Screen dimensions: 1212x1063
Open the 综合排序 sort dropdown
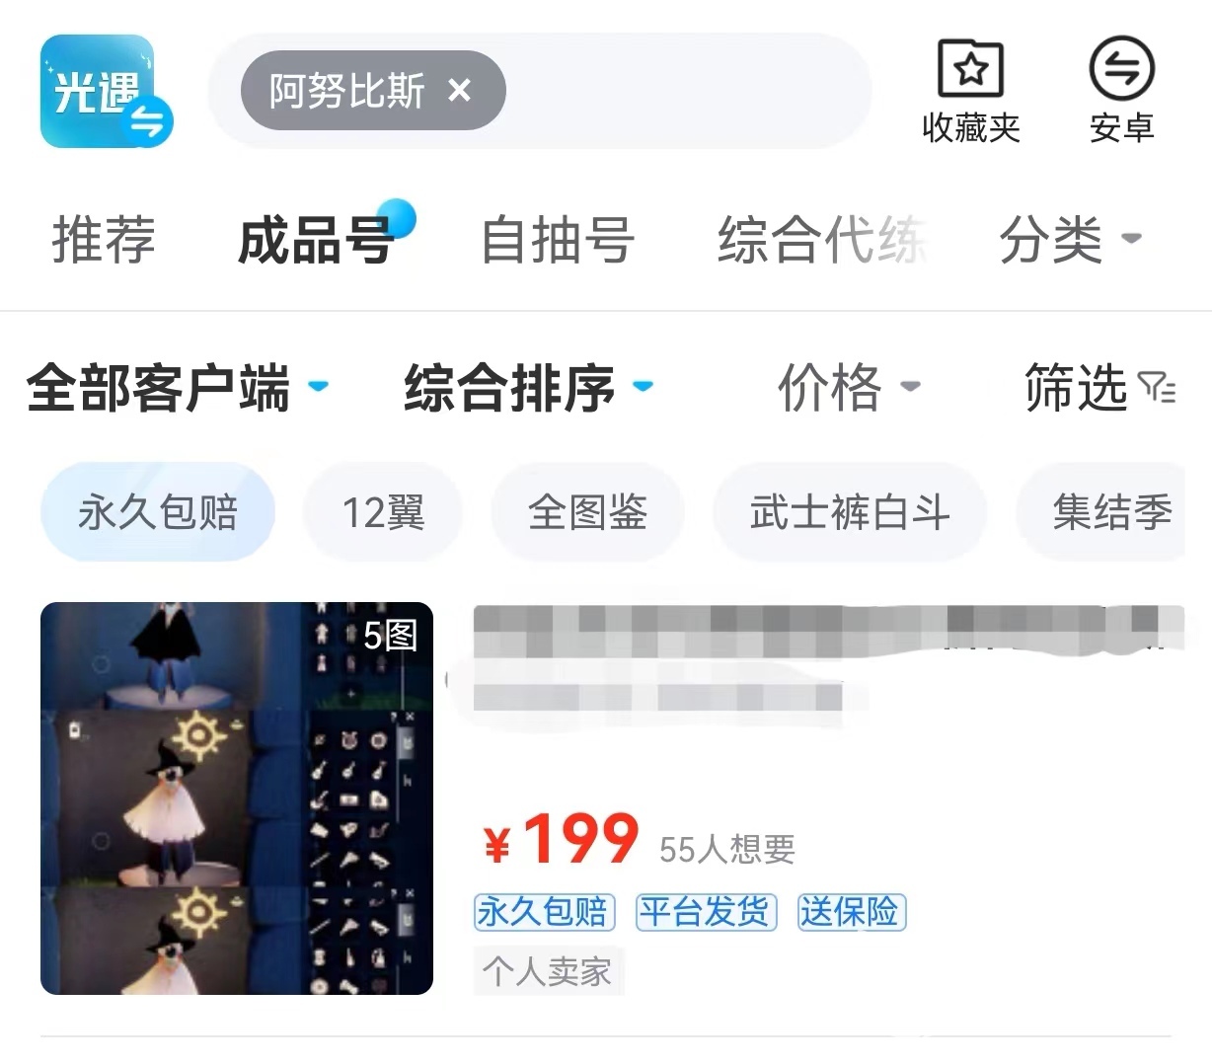pyautogui.click(x=529, y=387)
